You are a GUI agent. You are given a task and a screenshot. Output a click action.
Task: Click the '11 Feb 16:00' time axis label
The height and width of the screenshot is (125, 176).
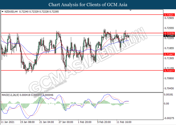click(x=123, y=122)
